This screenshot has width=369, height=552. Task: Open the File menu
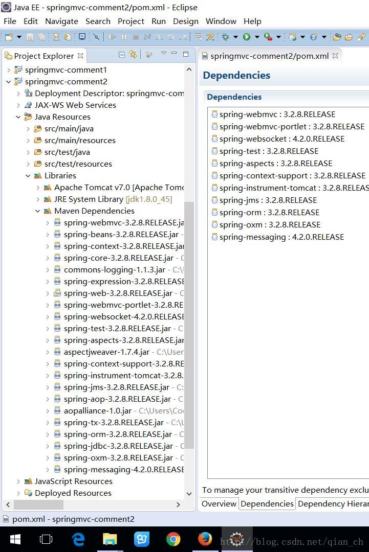[x=10, y=21]
